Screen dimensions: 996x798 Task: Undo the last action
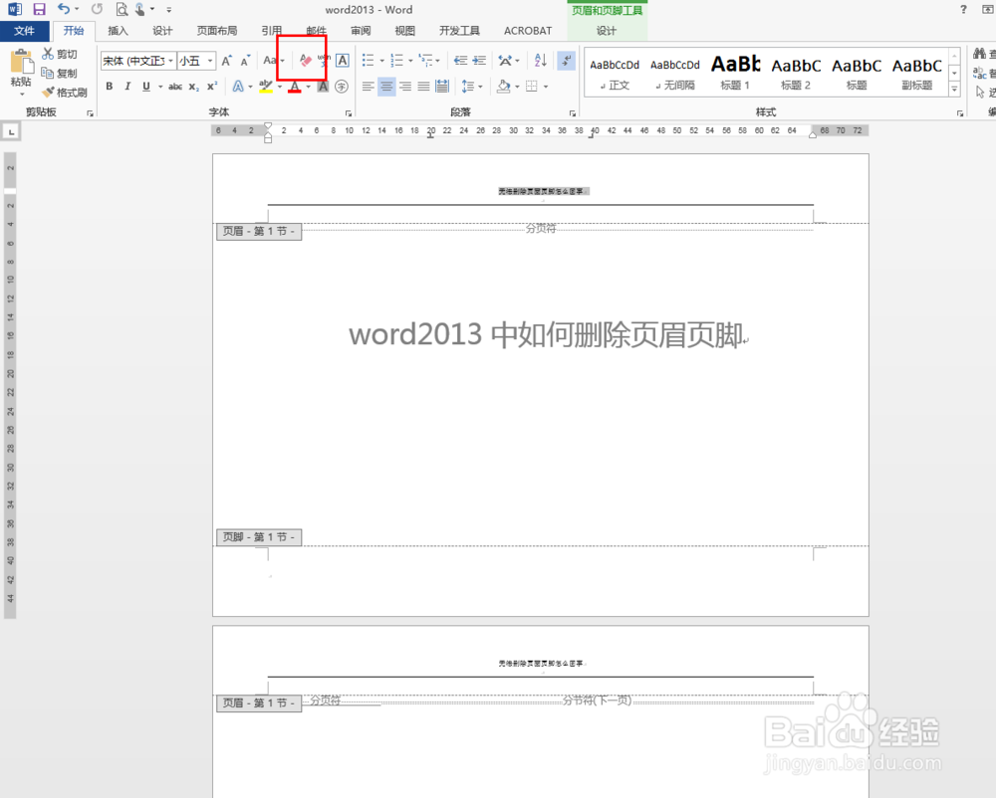point(64,9)
